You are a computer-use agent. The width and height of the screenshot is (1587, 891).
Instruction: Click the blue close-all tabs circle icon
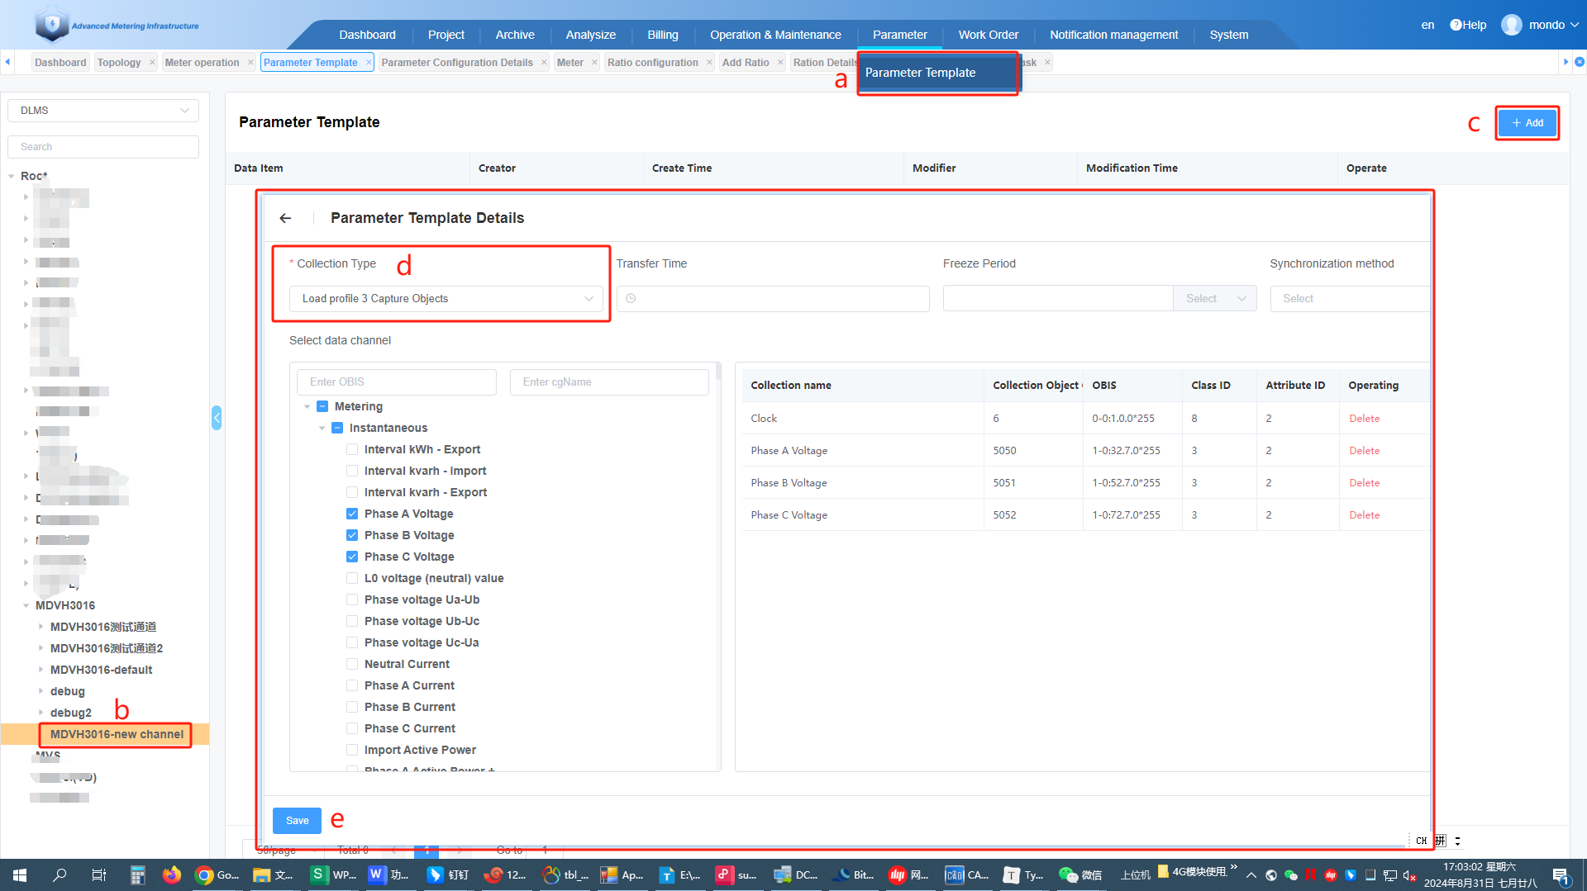point(1579,62)
